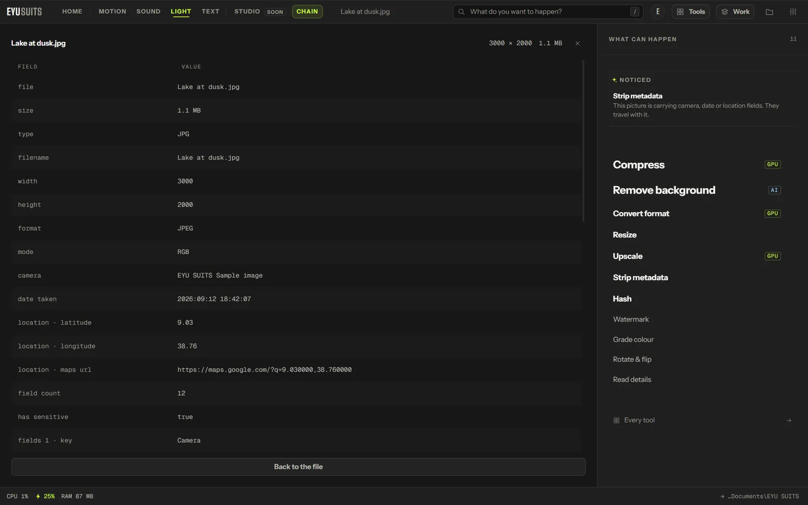Switch to the MOTION tab

(113, 12)
